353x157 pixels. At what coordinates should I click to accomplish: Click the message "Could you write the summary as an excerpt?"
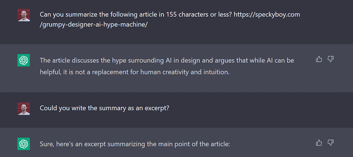[x=104, y=108]
